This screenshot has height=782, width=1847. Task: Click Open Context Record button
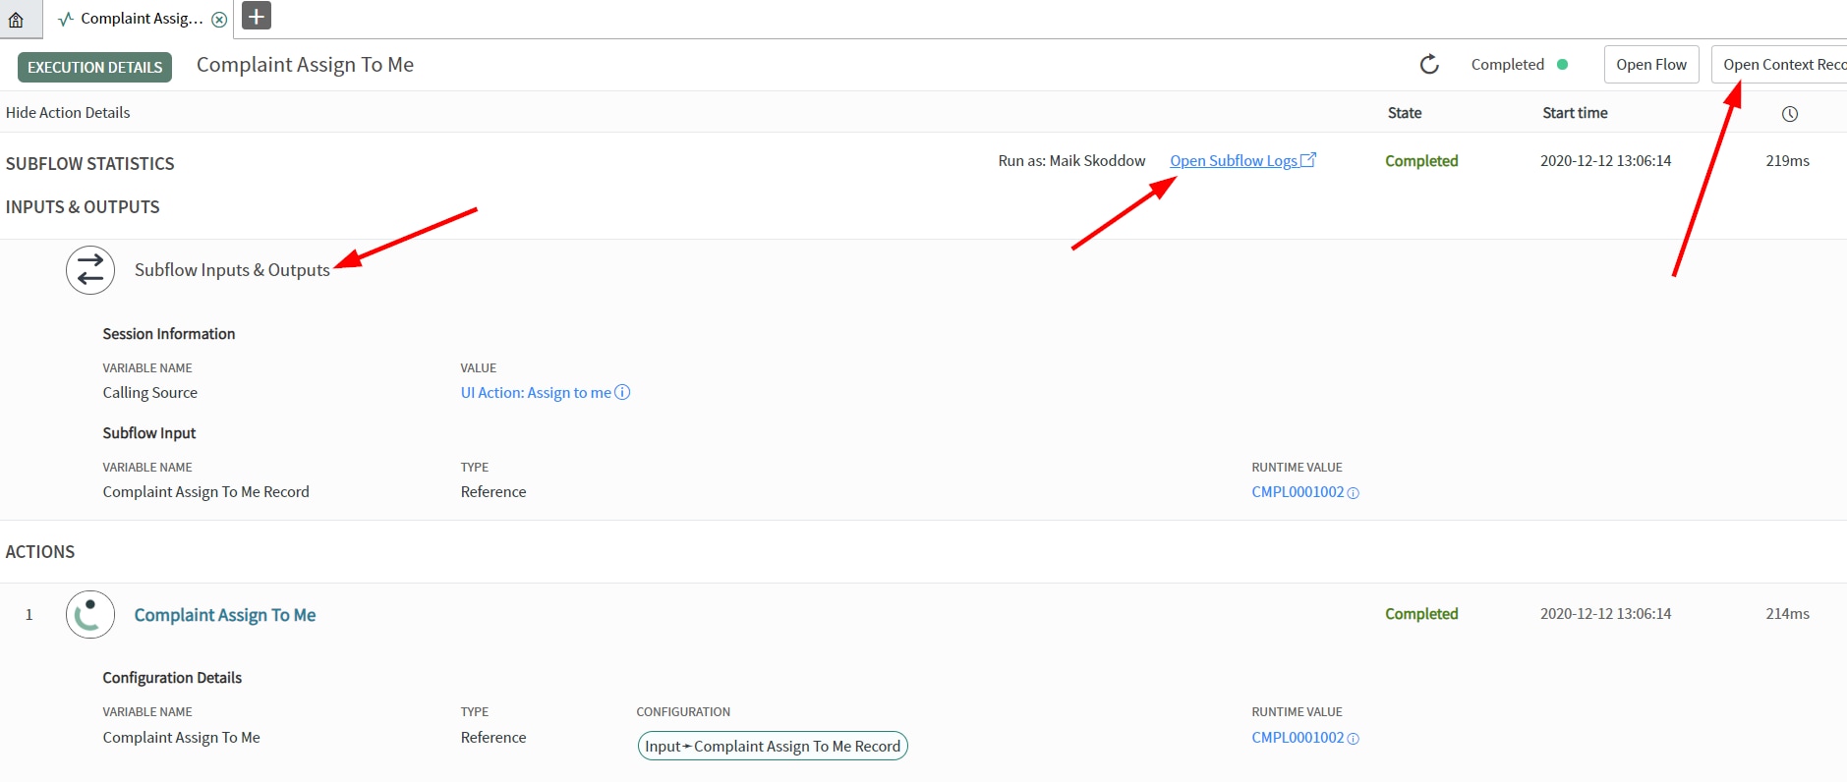[x=1780, y=65]
